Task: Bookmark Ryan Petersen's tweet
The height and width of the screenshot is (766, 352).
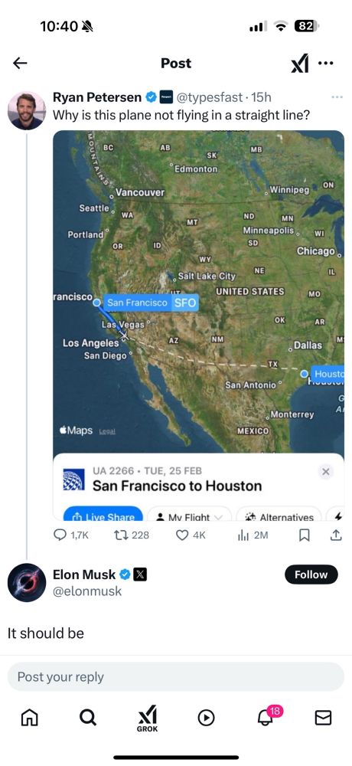Action: pyautogui.click(x=304, y=535)
